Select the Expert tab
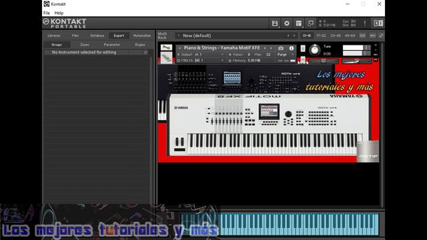The height and width of the screenshot is (240, 427). tap(119, 35)
